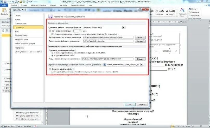Click the Save icon in Quick Access Toolbar

tap(5, 2)
